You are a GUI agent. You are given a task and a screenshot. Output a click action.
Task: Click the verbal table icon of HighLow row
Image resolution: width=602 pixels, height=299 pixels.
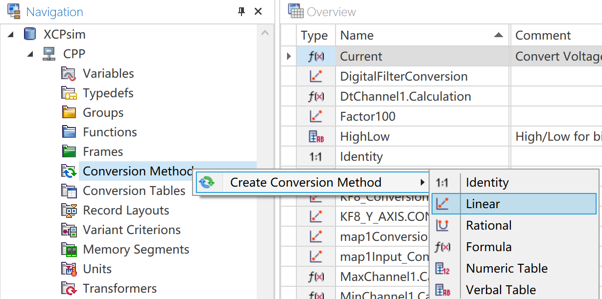(x=316, y=137)
